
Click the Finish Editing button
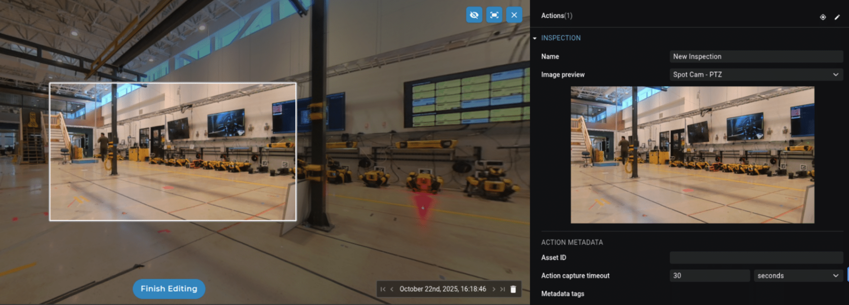coord(169,289)
